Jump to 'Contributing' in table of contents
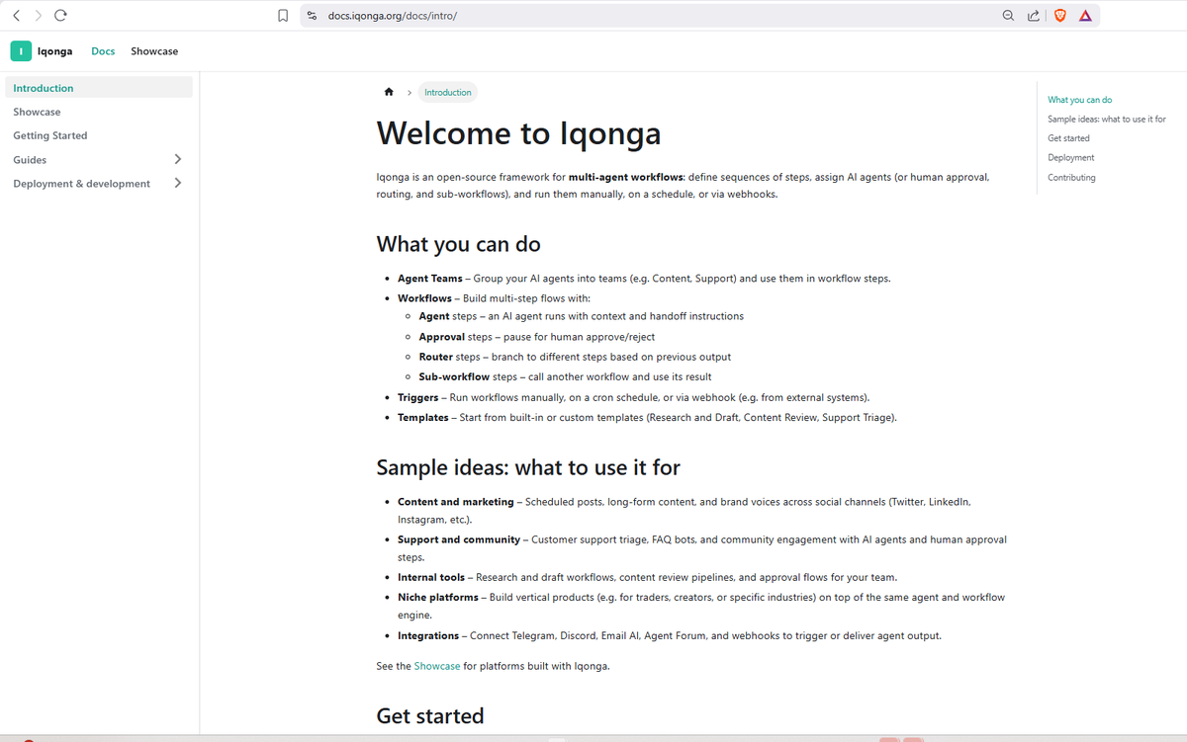Viewport: 1187px width, 742px height. point(1071,178)
